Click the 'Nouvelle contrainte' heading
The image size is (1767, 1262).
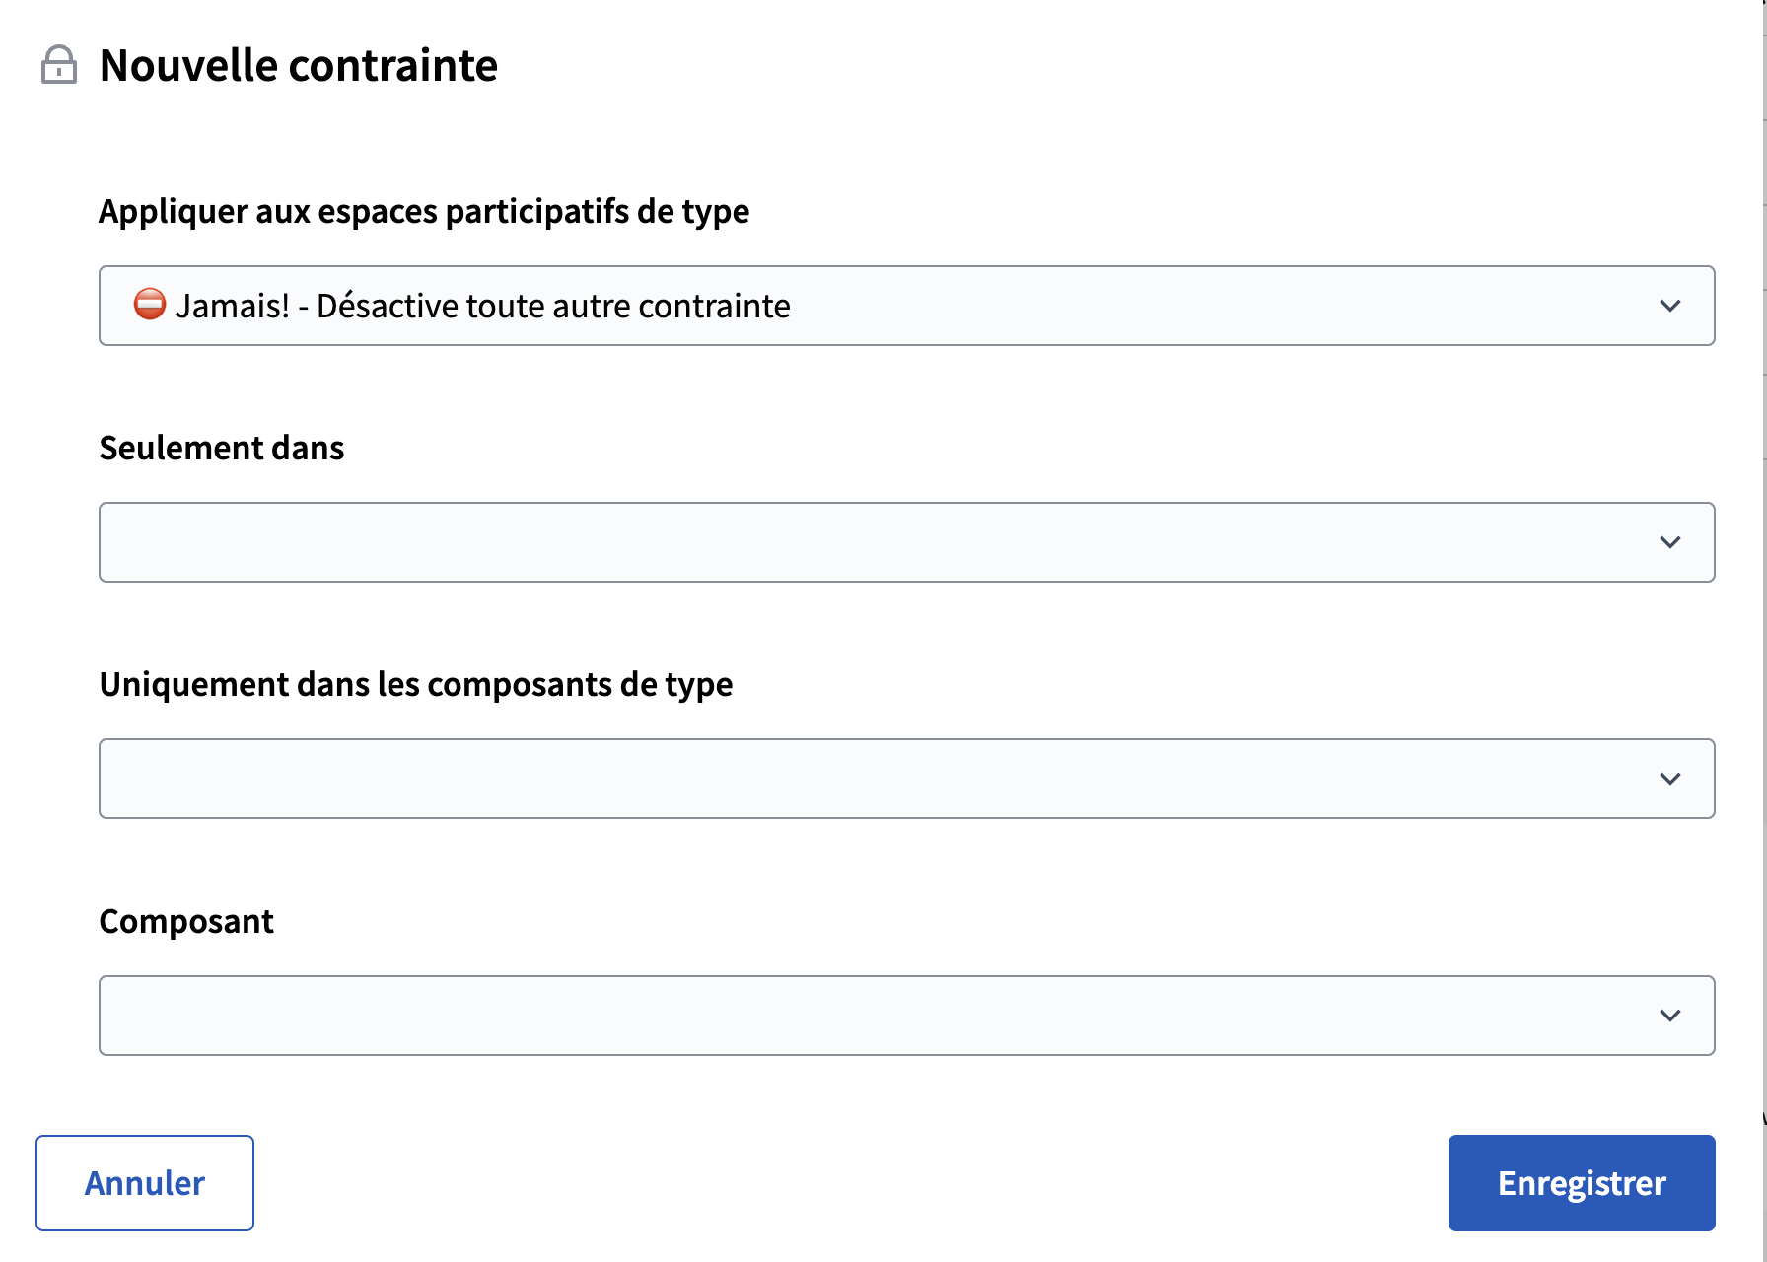click(x=299, y=66)
